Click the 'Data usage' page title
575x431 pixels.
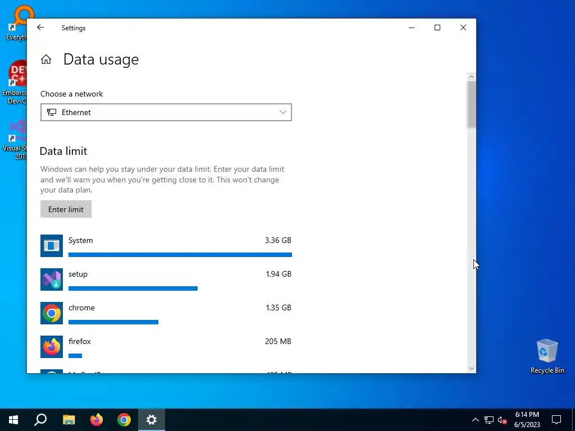(101, 59)
